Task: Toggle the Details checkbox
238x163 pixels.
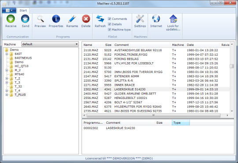Action: point(109,24)
